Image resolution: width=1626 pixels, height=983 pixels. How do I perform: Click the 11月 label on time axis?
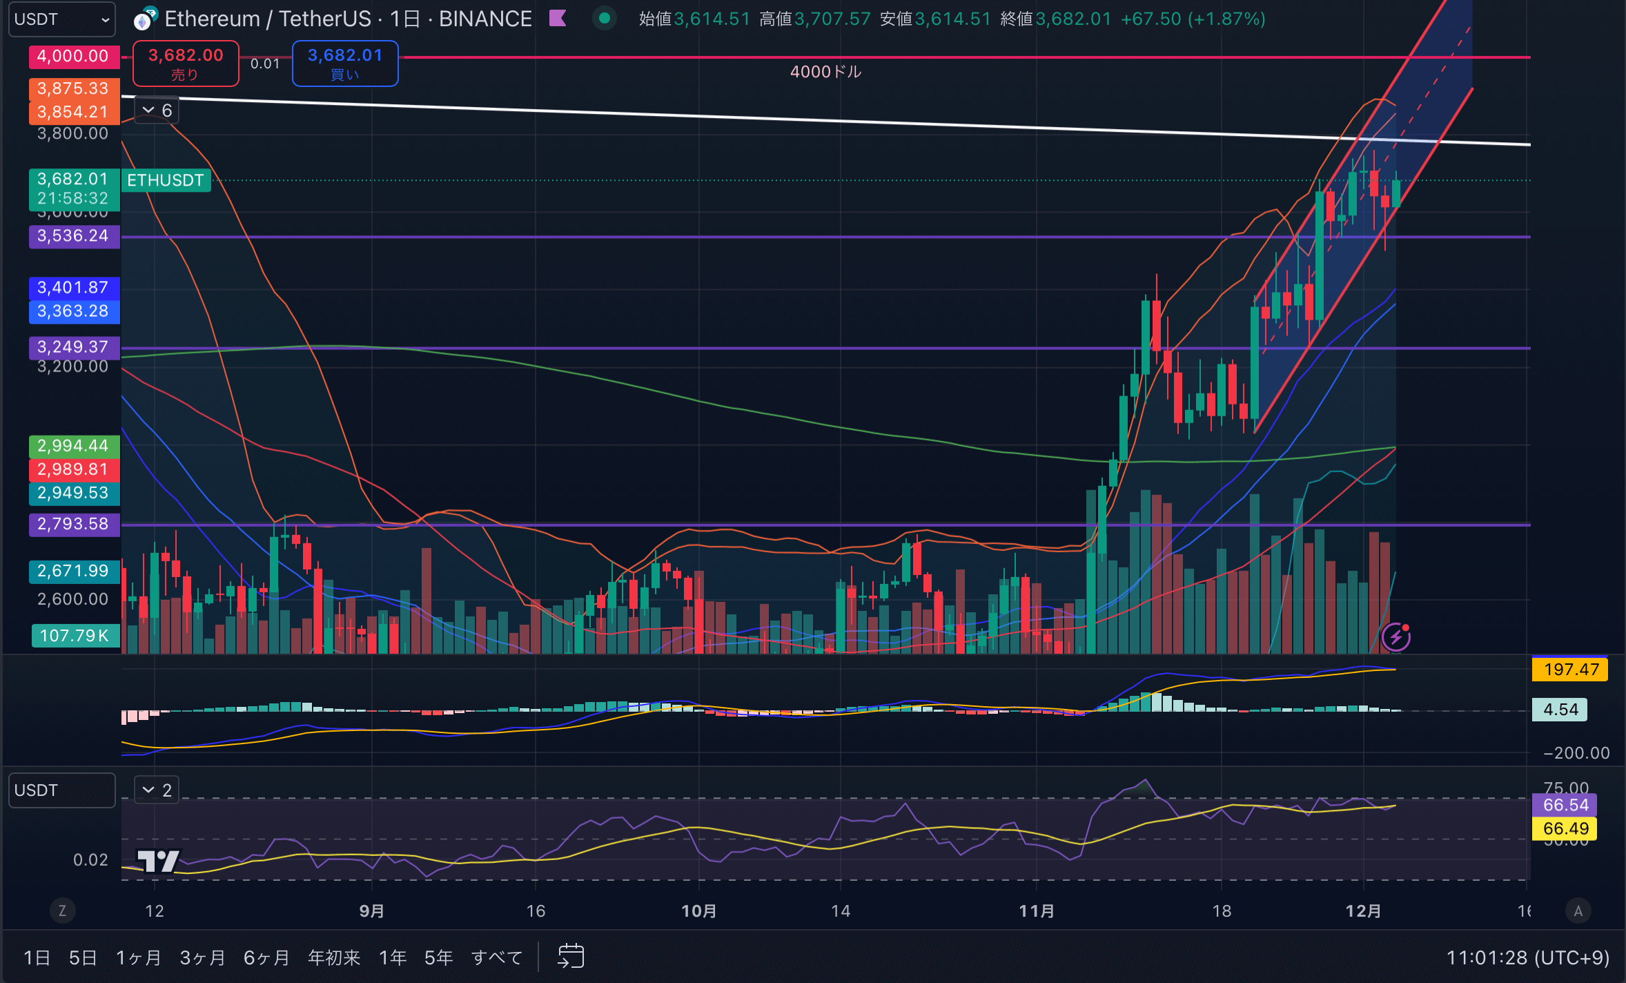tap(1037, 911)
